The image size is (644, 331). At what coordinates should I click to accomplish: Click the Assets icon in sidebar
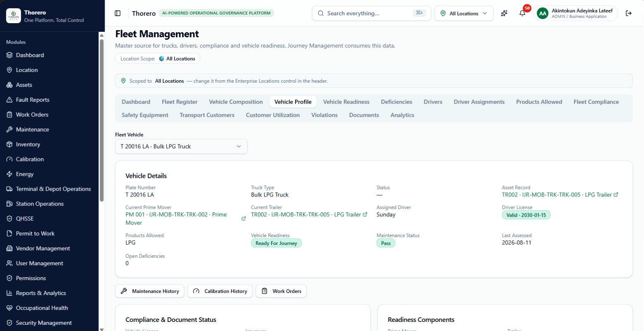tap(10, 85)
